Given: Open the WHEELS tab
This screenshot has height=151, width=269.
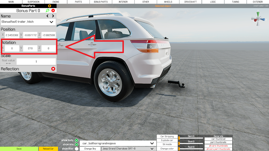Looking at the screenshot, I should click(x=168, y=2).
